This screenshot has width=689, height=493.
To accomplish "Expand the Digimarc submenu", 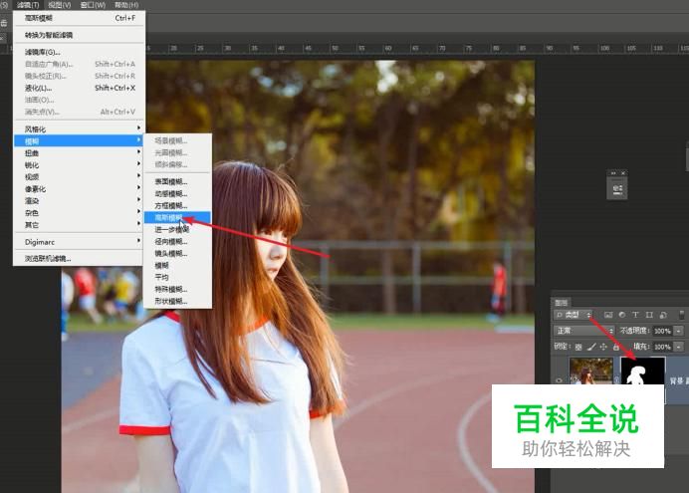I will coord(79,242).
